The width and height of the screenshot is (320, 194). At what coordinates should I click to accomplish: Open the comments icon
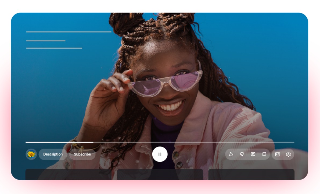253,154
